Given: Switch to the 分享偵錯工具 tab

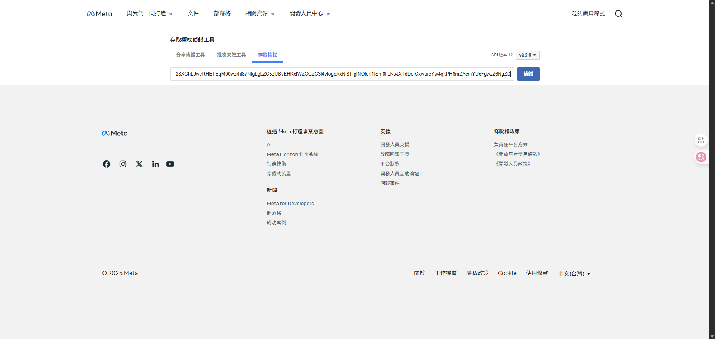Looking at the screenshot, I should click(190, 55).
